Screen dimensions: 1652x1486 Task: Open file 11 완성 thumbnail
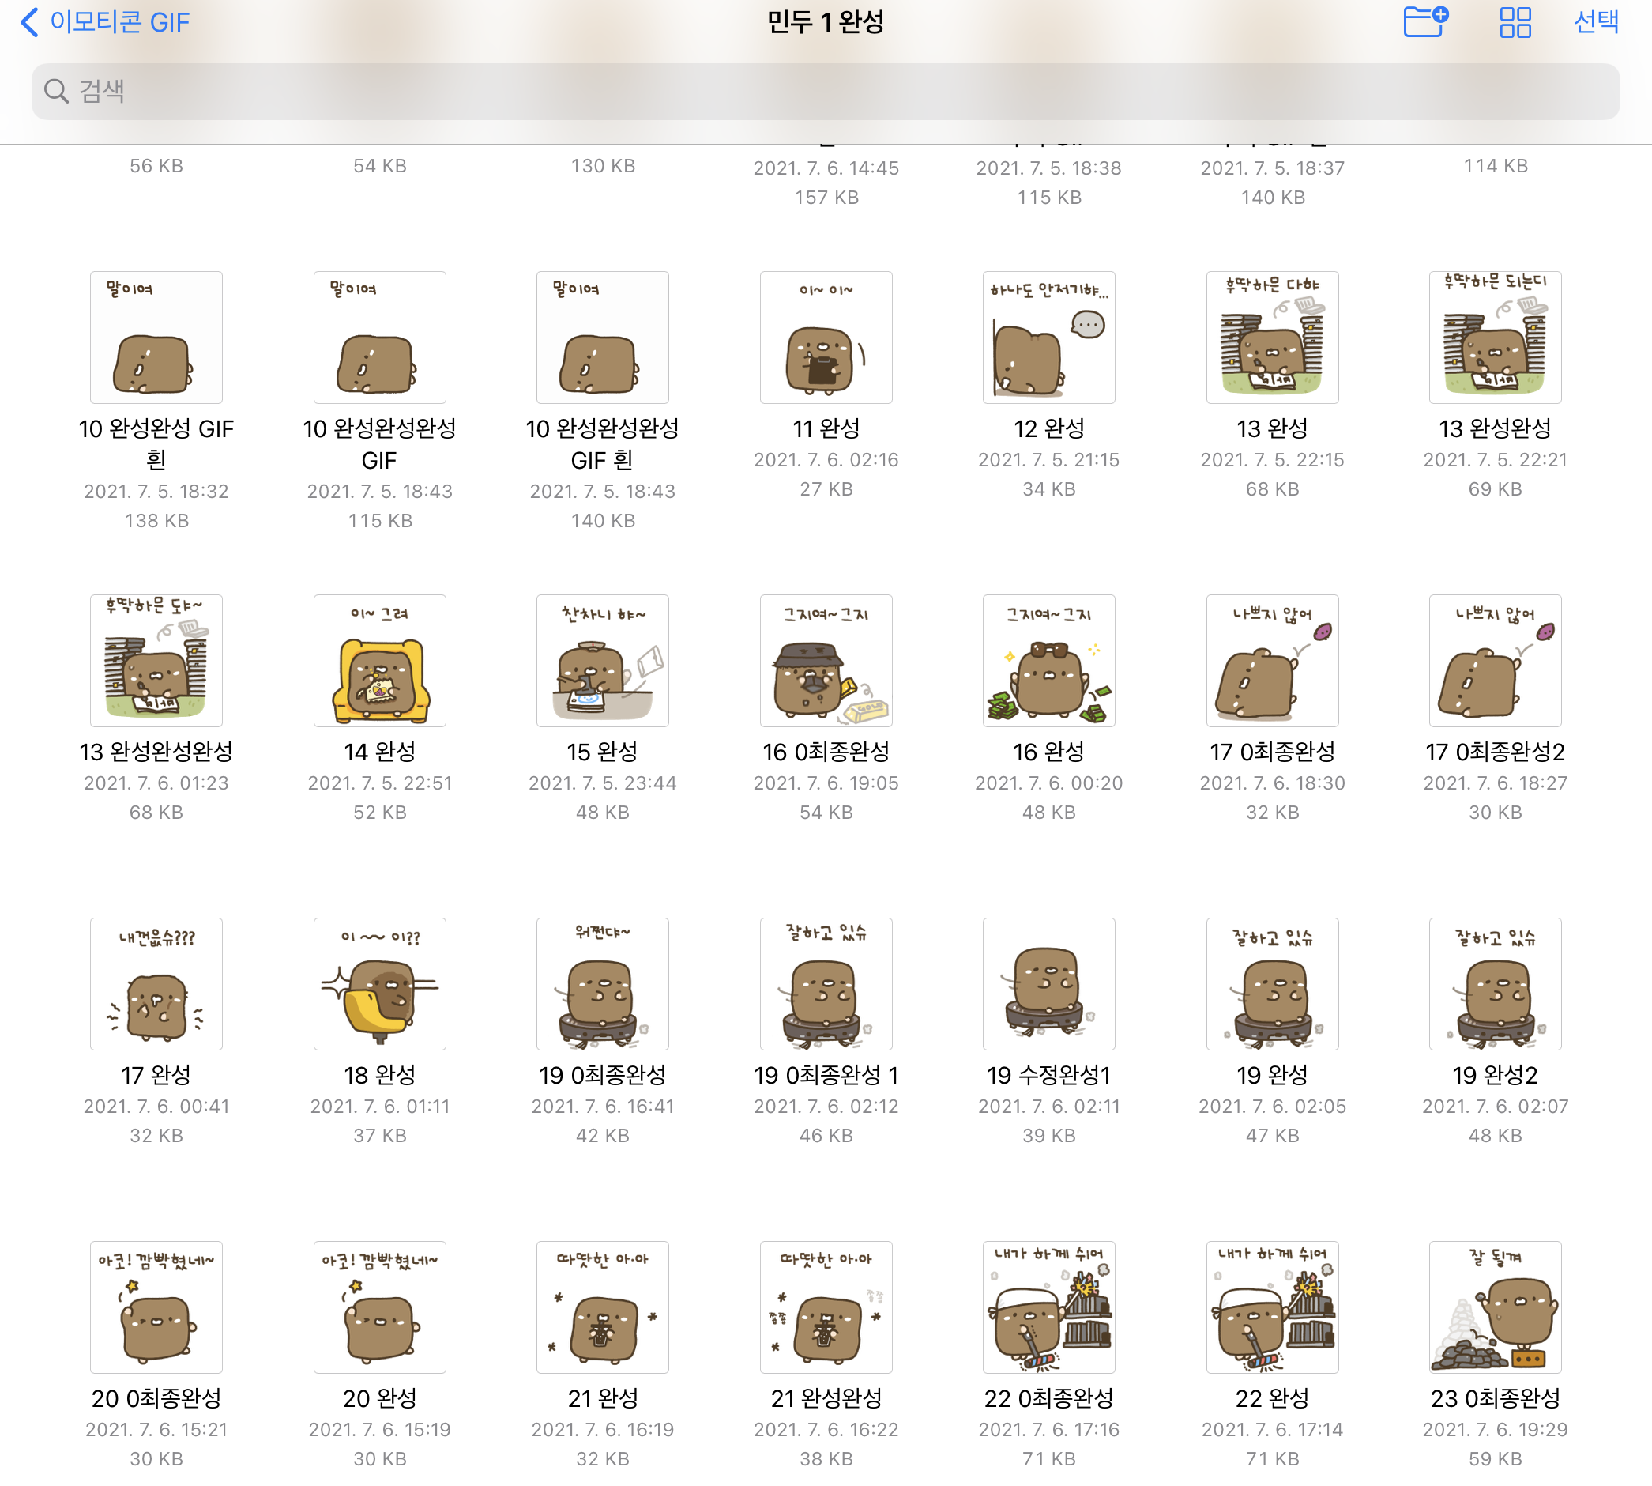(826, 338)
